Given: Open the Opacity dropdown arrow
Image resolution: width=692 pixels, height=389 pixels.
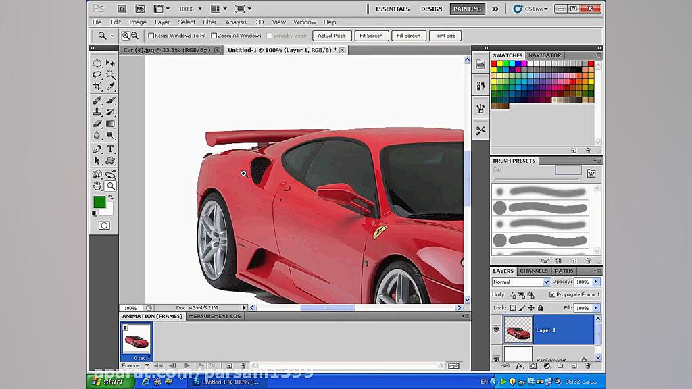Looking at the screenshot, I should tap(595, 282).
